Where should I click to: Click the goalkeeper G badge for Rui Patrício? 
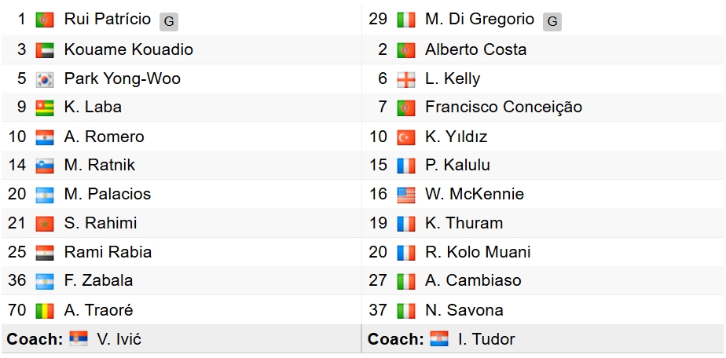[169, 22]
